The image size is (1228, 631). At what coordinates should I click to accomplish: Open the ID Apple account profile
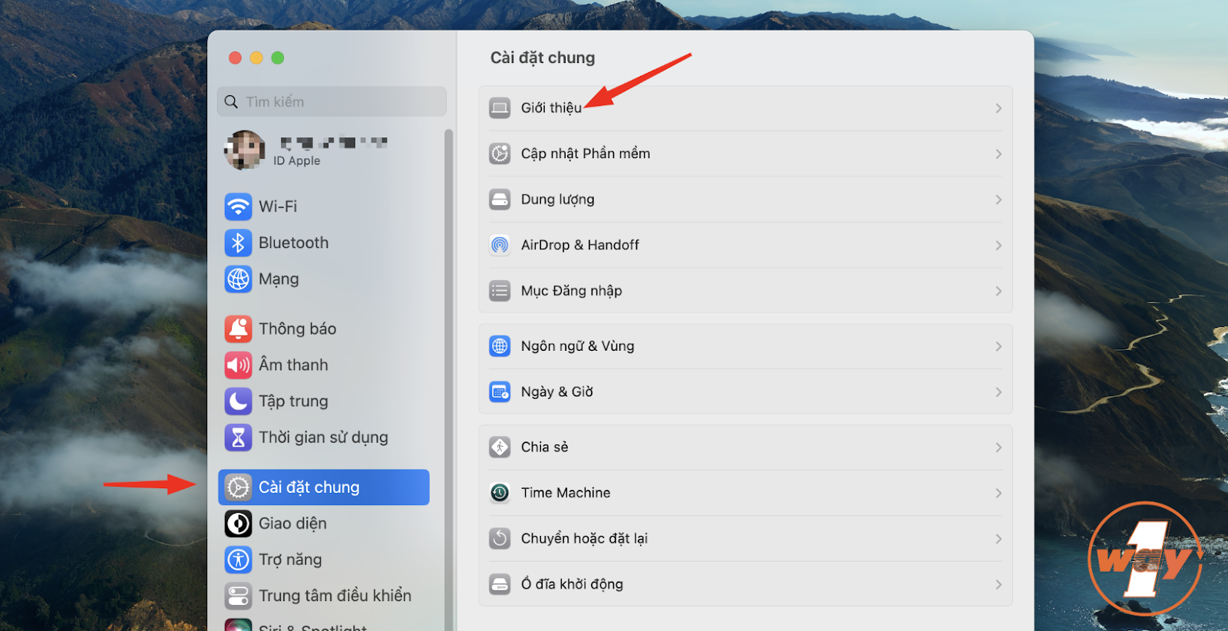click(324, 150)
